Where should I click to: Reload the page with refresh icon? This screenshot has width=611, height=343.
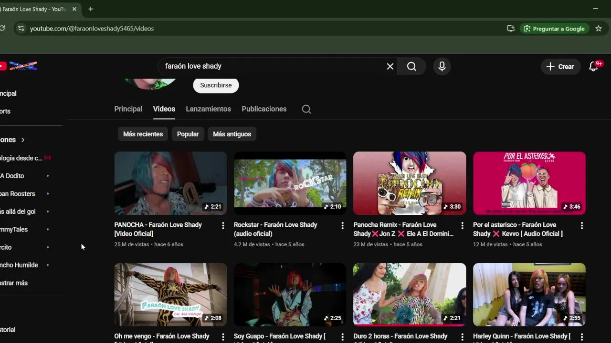tap(2, 29)
